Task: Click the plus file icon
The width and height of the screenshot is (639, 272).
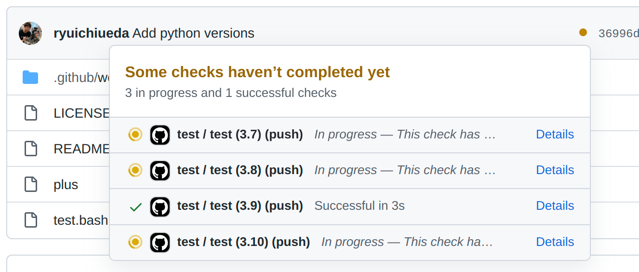Action: 31,184
